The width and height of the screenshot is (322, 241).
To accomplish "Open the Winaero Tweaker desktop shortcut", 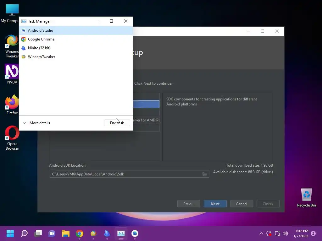I will click(12, 46).
